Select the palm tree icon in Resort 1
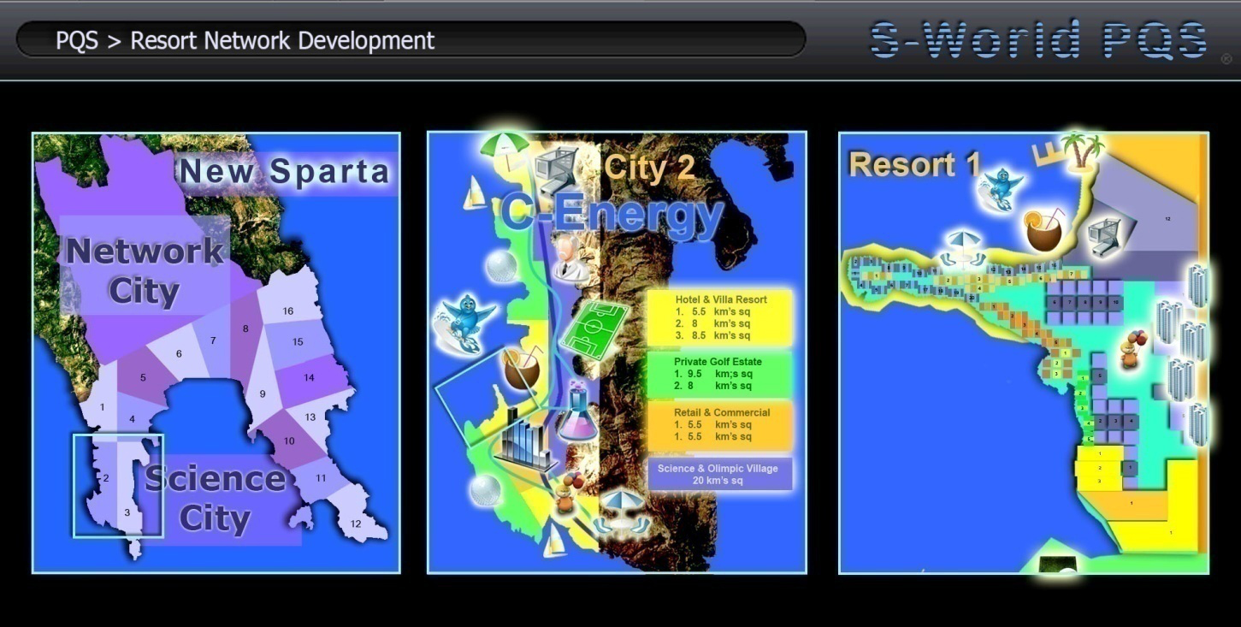 1081,152
